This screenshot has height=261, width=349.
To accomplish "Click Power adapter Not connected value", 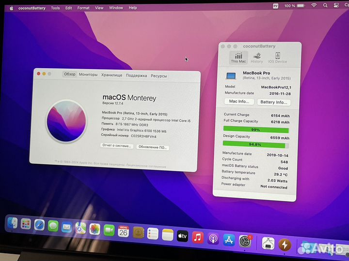I will pyautogui.click(x=274, y=187).
